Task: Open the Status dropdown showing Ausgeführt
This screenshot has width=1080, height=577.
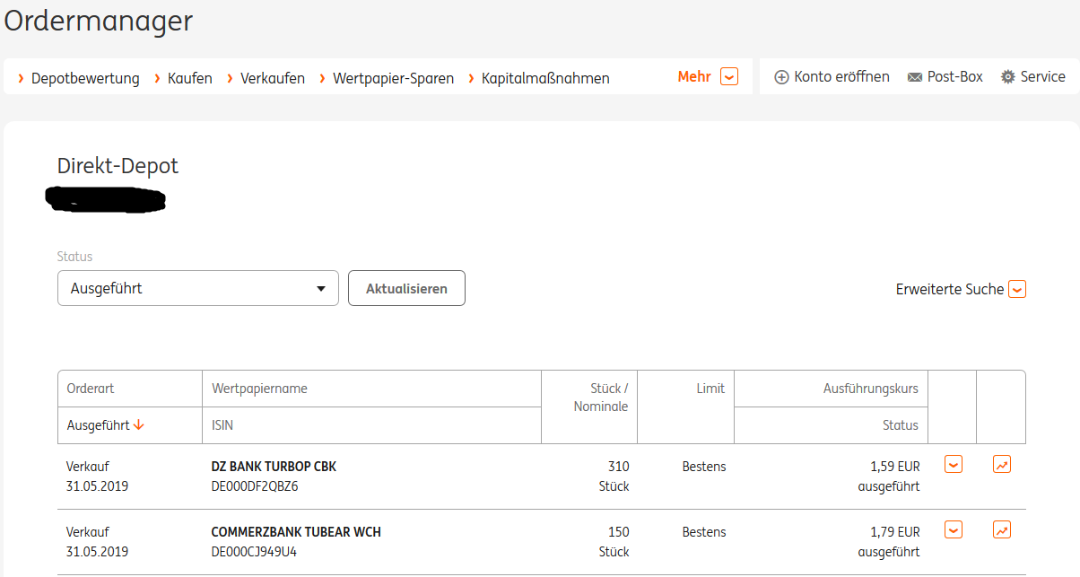Action: click(198, 288)
